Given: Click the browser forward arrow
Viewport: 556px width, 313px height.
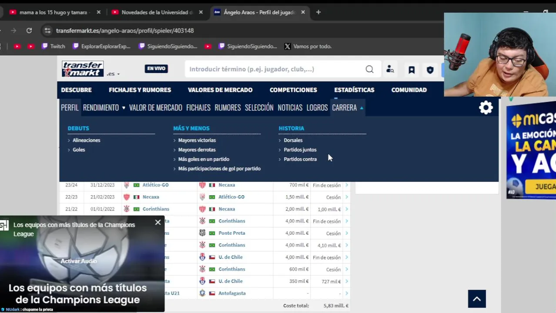Looking at the screenshot, I should [x=13, y=30].
